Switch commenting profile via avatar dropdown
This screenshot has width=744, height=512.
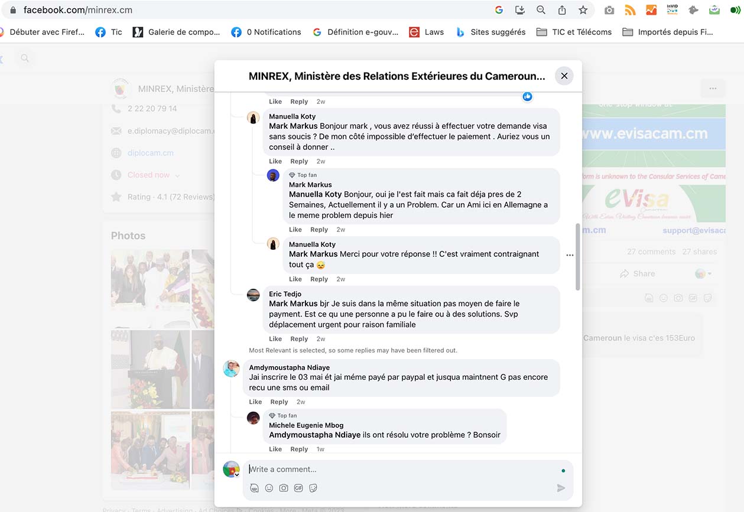coord(231,470)
